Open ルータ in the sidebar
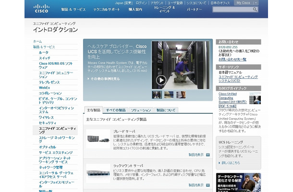The width and height of the screenshot is (293, 192). click(44, 52)
